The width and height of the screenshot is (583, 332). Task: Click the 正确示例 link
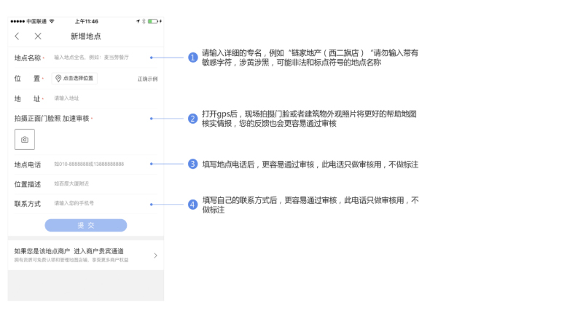(147, 79)
